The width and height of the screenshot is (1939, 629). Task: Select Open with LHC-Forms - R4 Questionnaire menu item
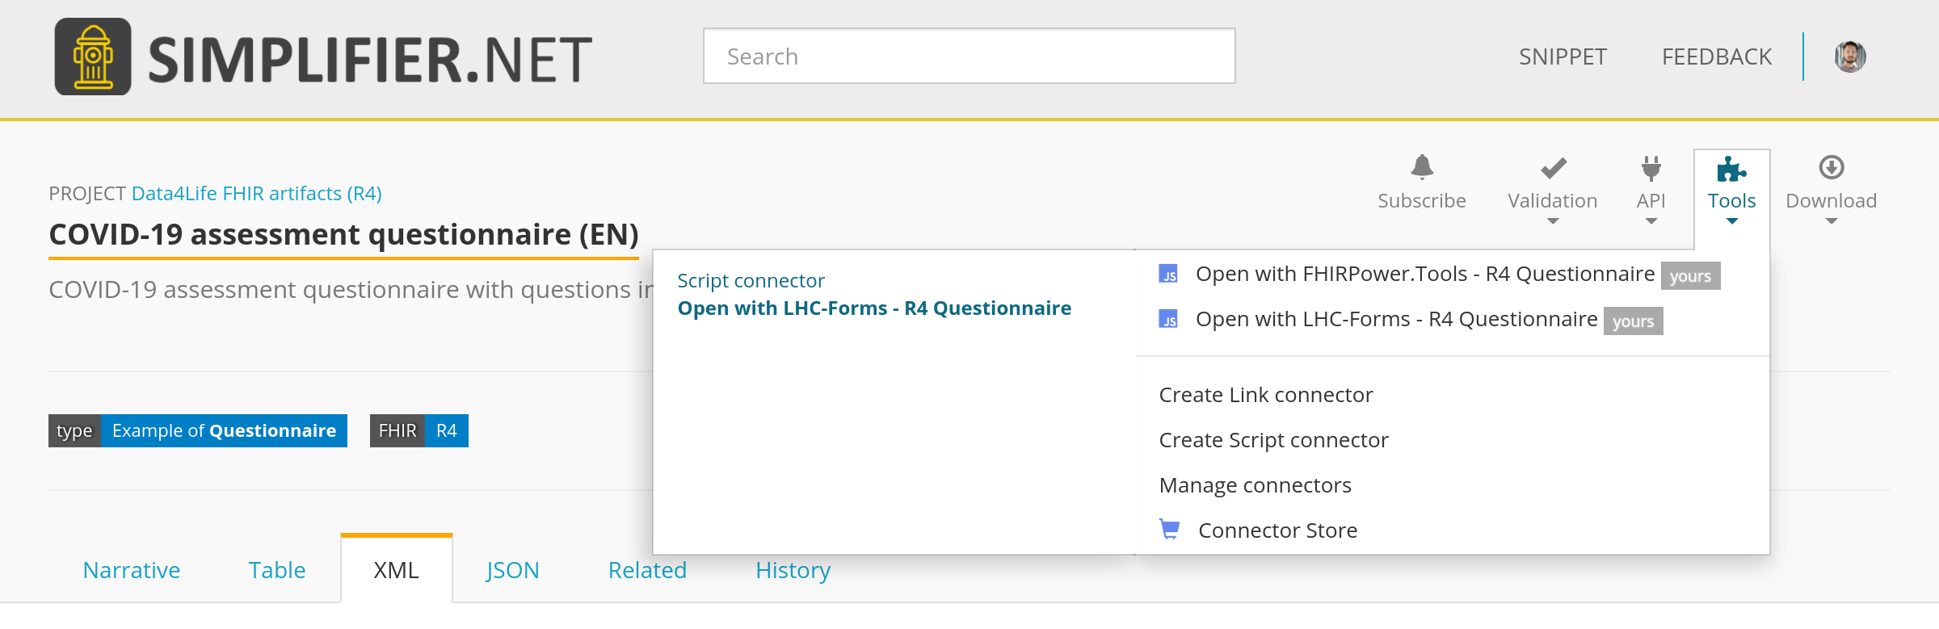click(1397, 320)
